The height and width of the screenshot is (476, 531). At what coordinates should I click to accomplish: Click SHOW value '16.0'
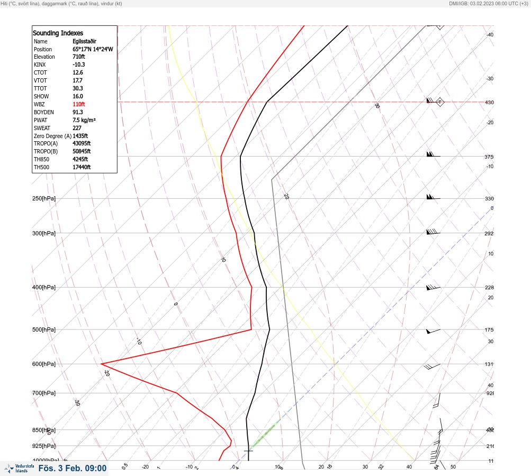tap(77, 96)
